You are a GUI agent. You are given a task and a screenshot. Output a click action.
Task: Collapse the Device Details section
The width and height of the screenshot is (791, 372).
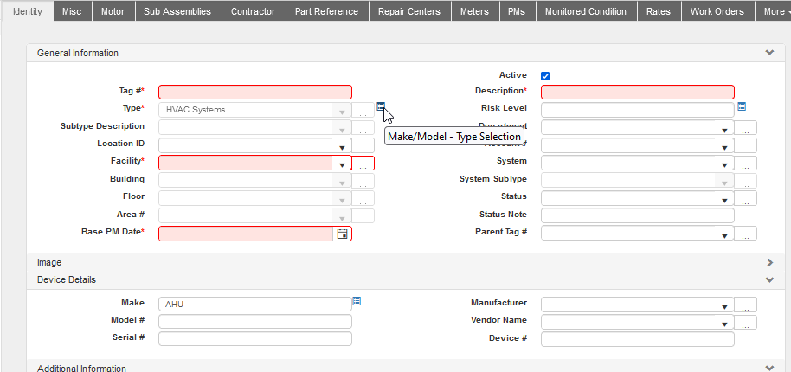coord(769,279)
